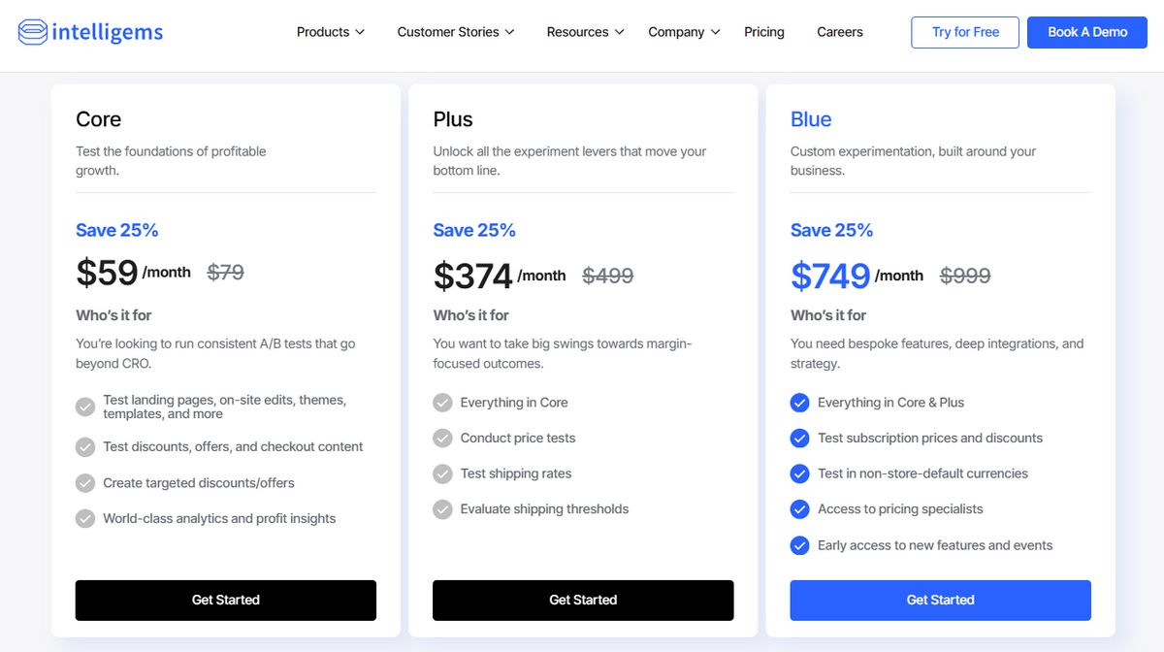Viewport: 1164px width, 652px height.
Task: Open the Careers page
Action: click(x=840, y=31)
